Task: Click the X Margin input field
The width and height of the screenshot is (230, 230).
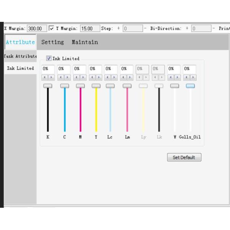Action: click(x=37, y=28)
